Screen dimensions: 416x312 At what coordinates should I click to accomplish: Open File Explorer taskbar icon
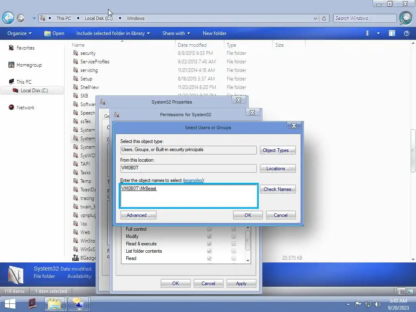click(x=55, y=304)
